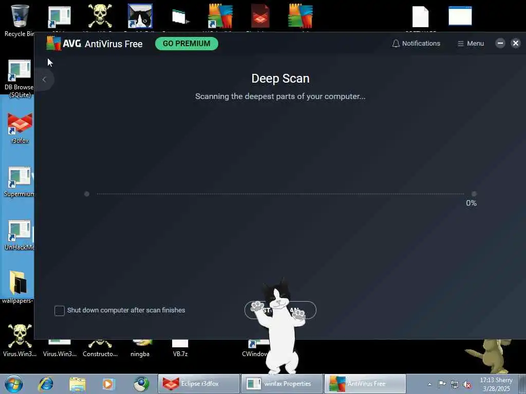
Task: Open Windows Media Player from the taskbar
Action: tap(109, 384)
